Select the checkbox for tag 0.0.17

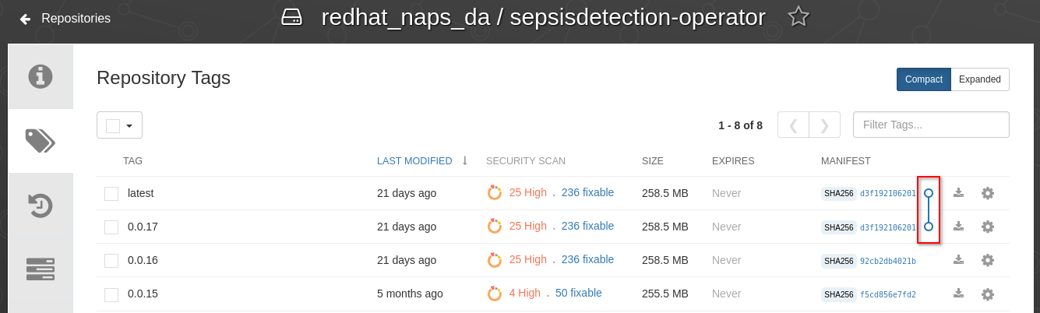point(111,227)
